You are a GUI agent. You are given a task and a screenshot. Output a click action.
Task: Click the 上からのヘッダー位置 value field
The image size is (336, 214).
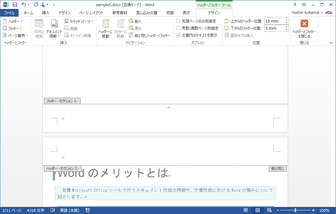point(274,21)
